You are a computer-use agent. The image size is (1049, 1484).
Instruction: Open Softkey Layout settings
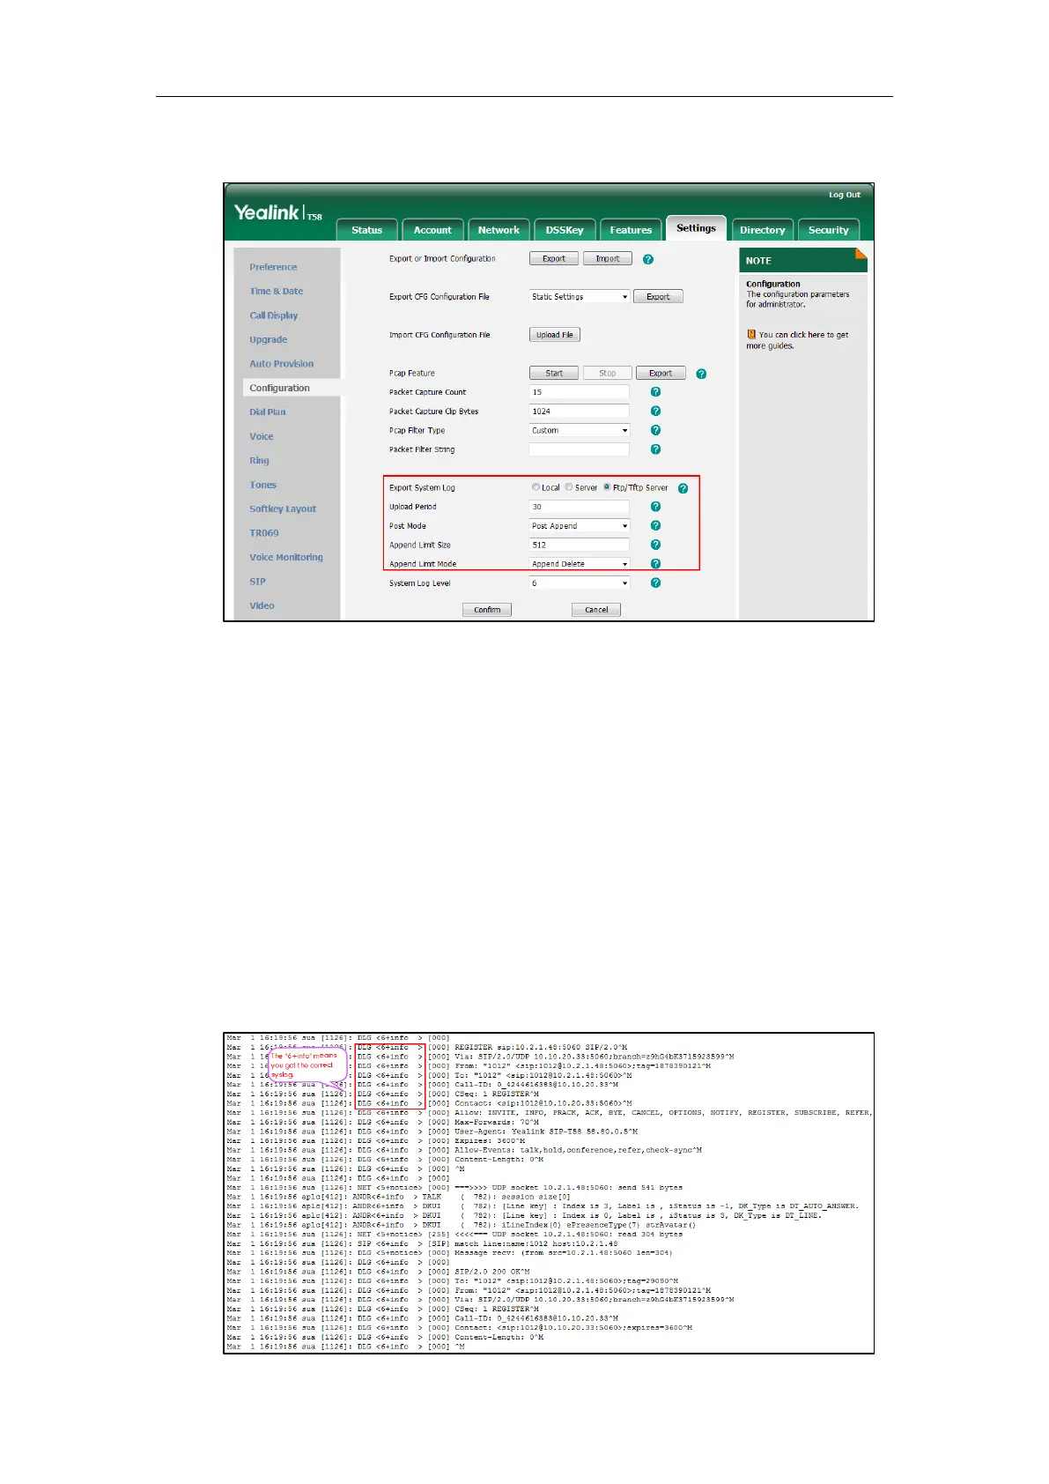[x=283, y=509]
